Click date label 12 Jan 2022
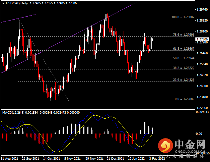210x162 pixels. (136, 159)
